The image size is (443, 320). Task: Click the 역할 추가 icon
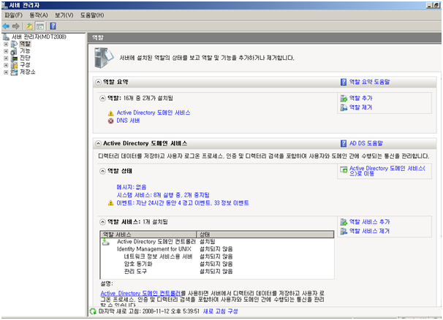tap(344, 99)
